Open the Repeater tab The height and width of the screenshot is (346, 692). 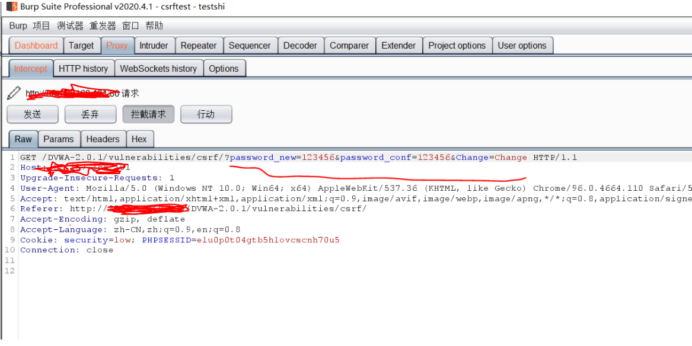[199, 46]
